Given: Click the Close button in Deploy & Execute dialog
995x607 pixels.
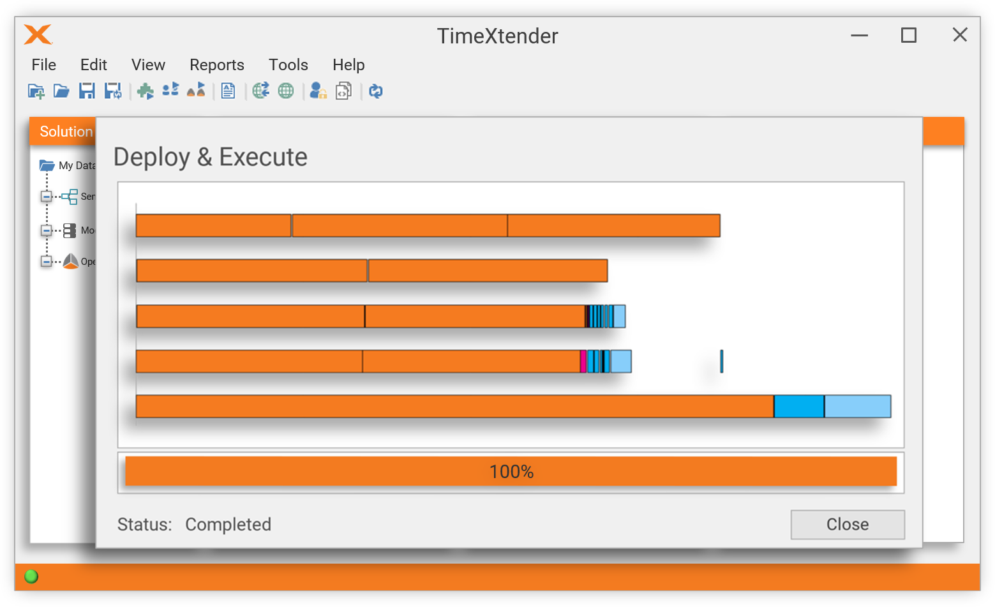Looking at the screenshot, I should pos(848,524).
